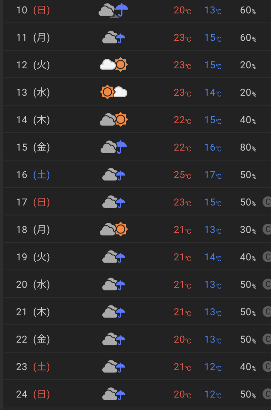This screenshot has width=271, height=410.
Task: Click the large umbrella weather icon on day 15
Action: (114, 147)
